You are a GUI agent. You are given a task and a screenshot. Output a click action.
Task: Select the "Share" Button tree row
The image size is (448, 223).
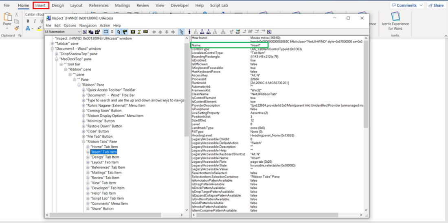[102, 209]
